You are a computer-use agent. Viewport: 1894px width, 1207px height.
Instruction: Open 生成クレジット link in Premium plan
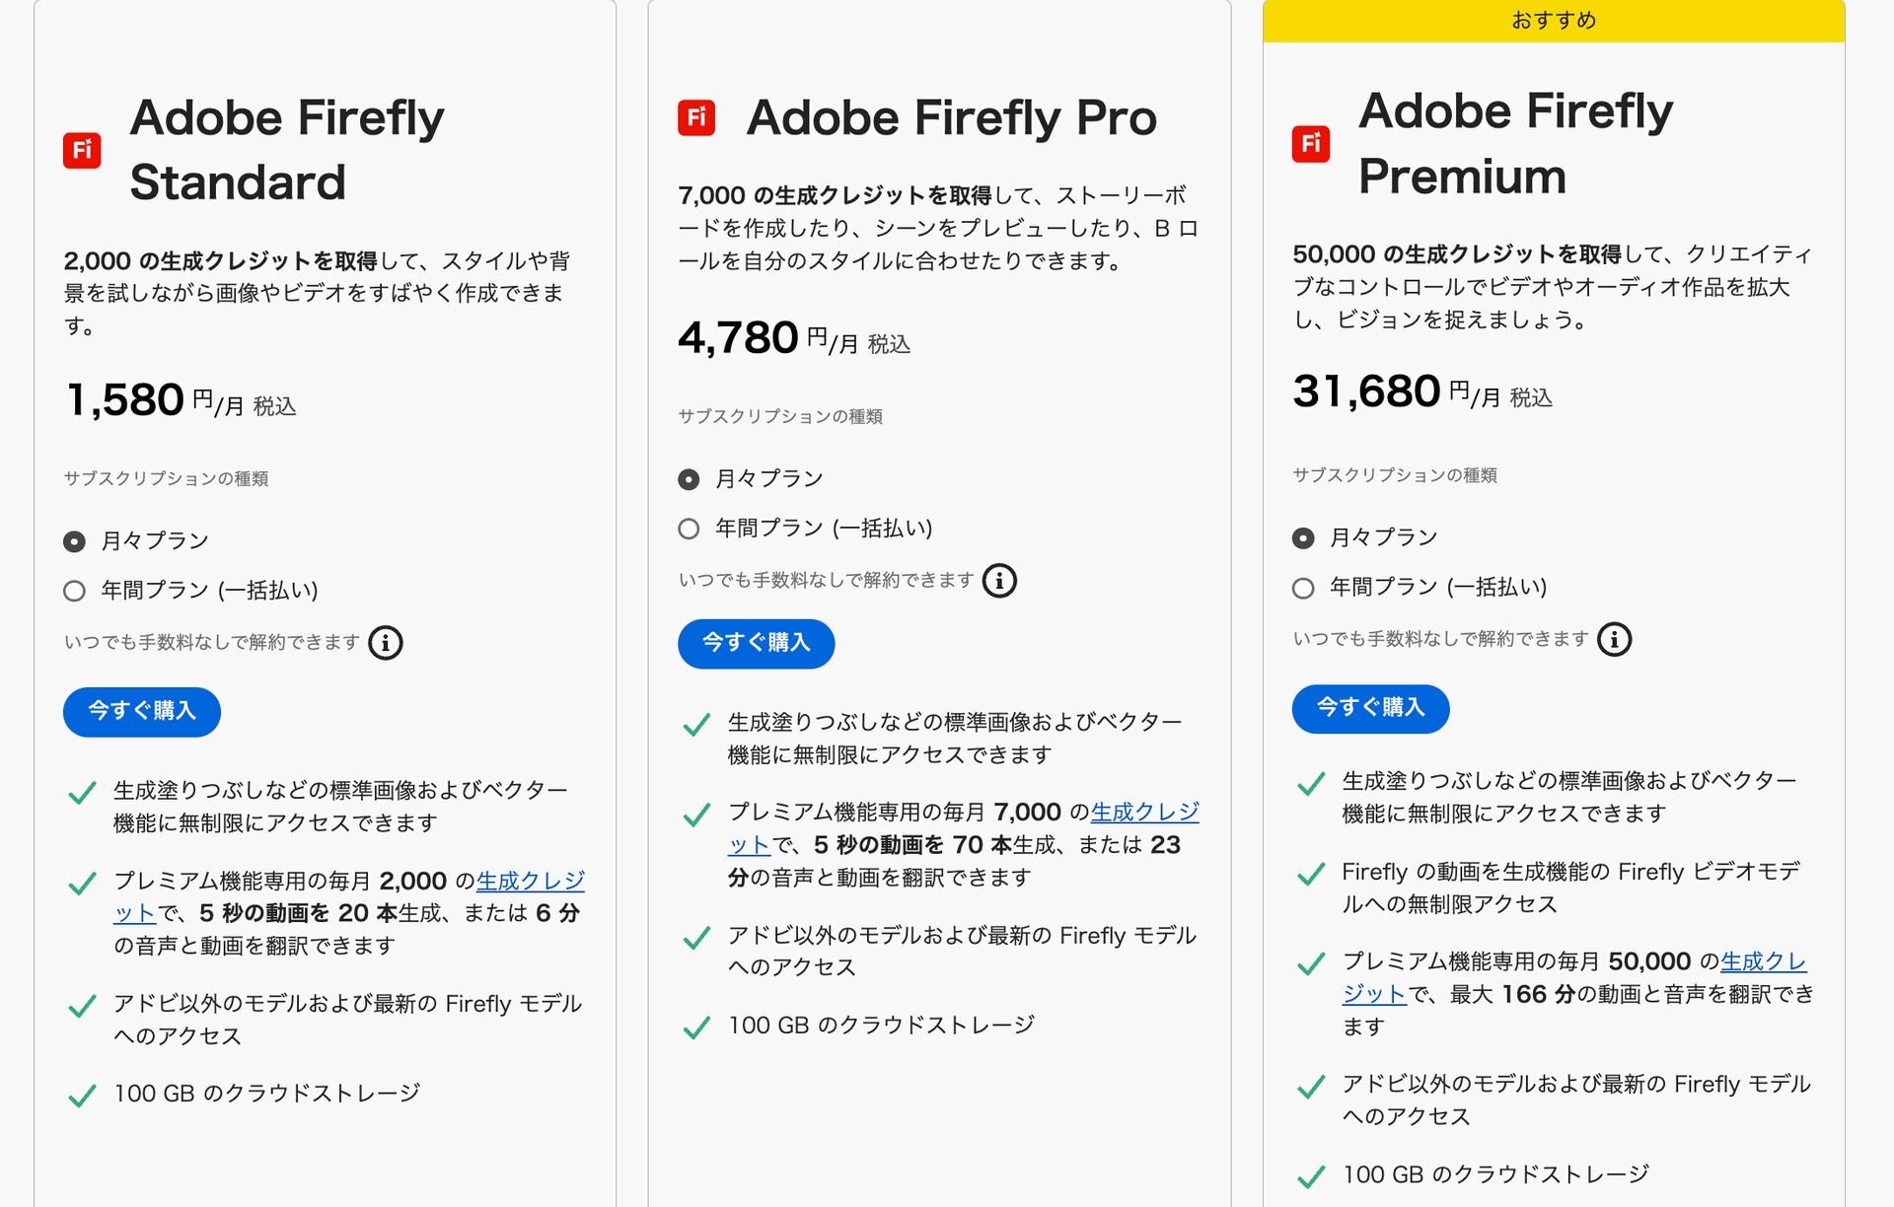[1764, 961]
